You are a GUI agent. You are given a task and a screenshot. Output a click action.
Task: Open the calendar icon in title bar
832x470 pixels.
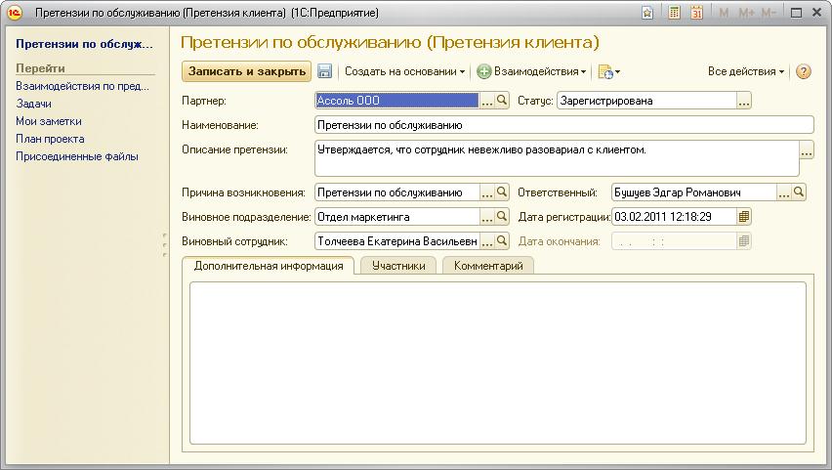click(x=697, y=13)
